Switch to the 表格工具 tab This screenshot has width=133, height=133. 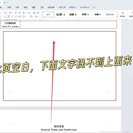click(62, 7)
